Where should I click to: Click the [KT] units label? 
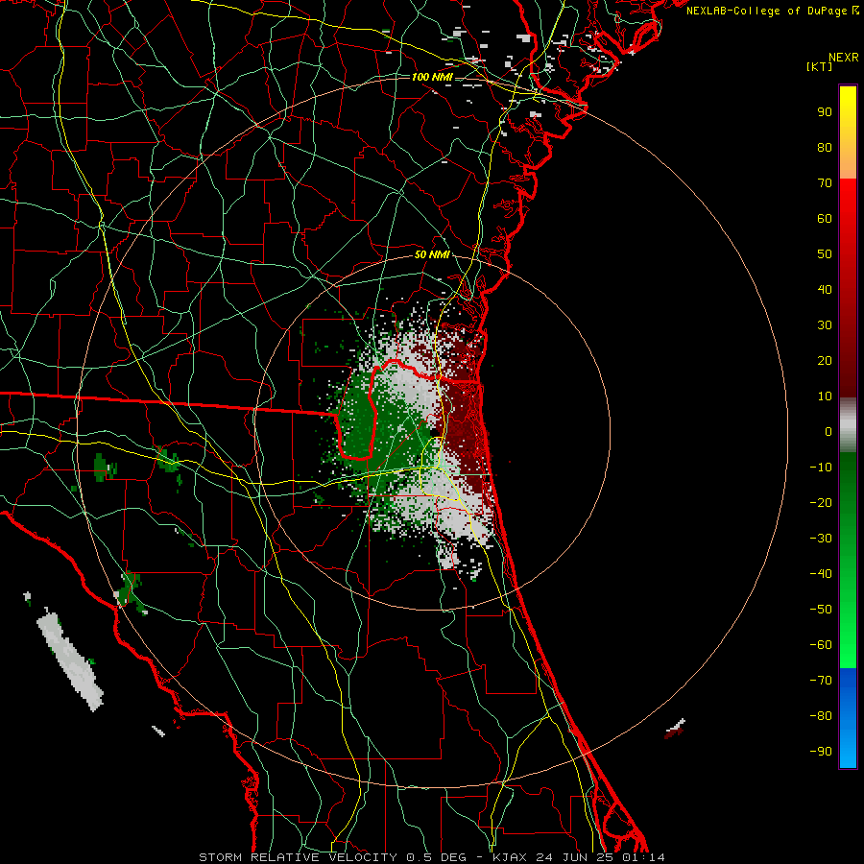[x=820, y=66]
